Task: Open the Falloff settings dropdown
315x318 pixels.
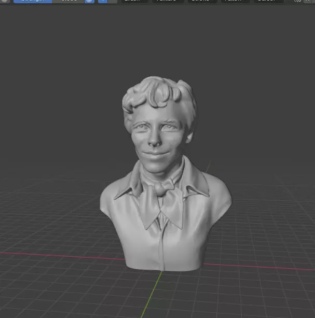Action: 235,1
